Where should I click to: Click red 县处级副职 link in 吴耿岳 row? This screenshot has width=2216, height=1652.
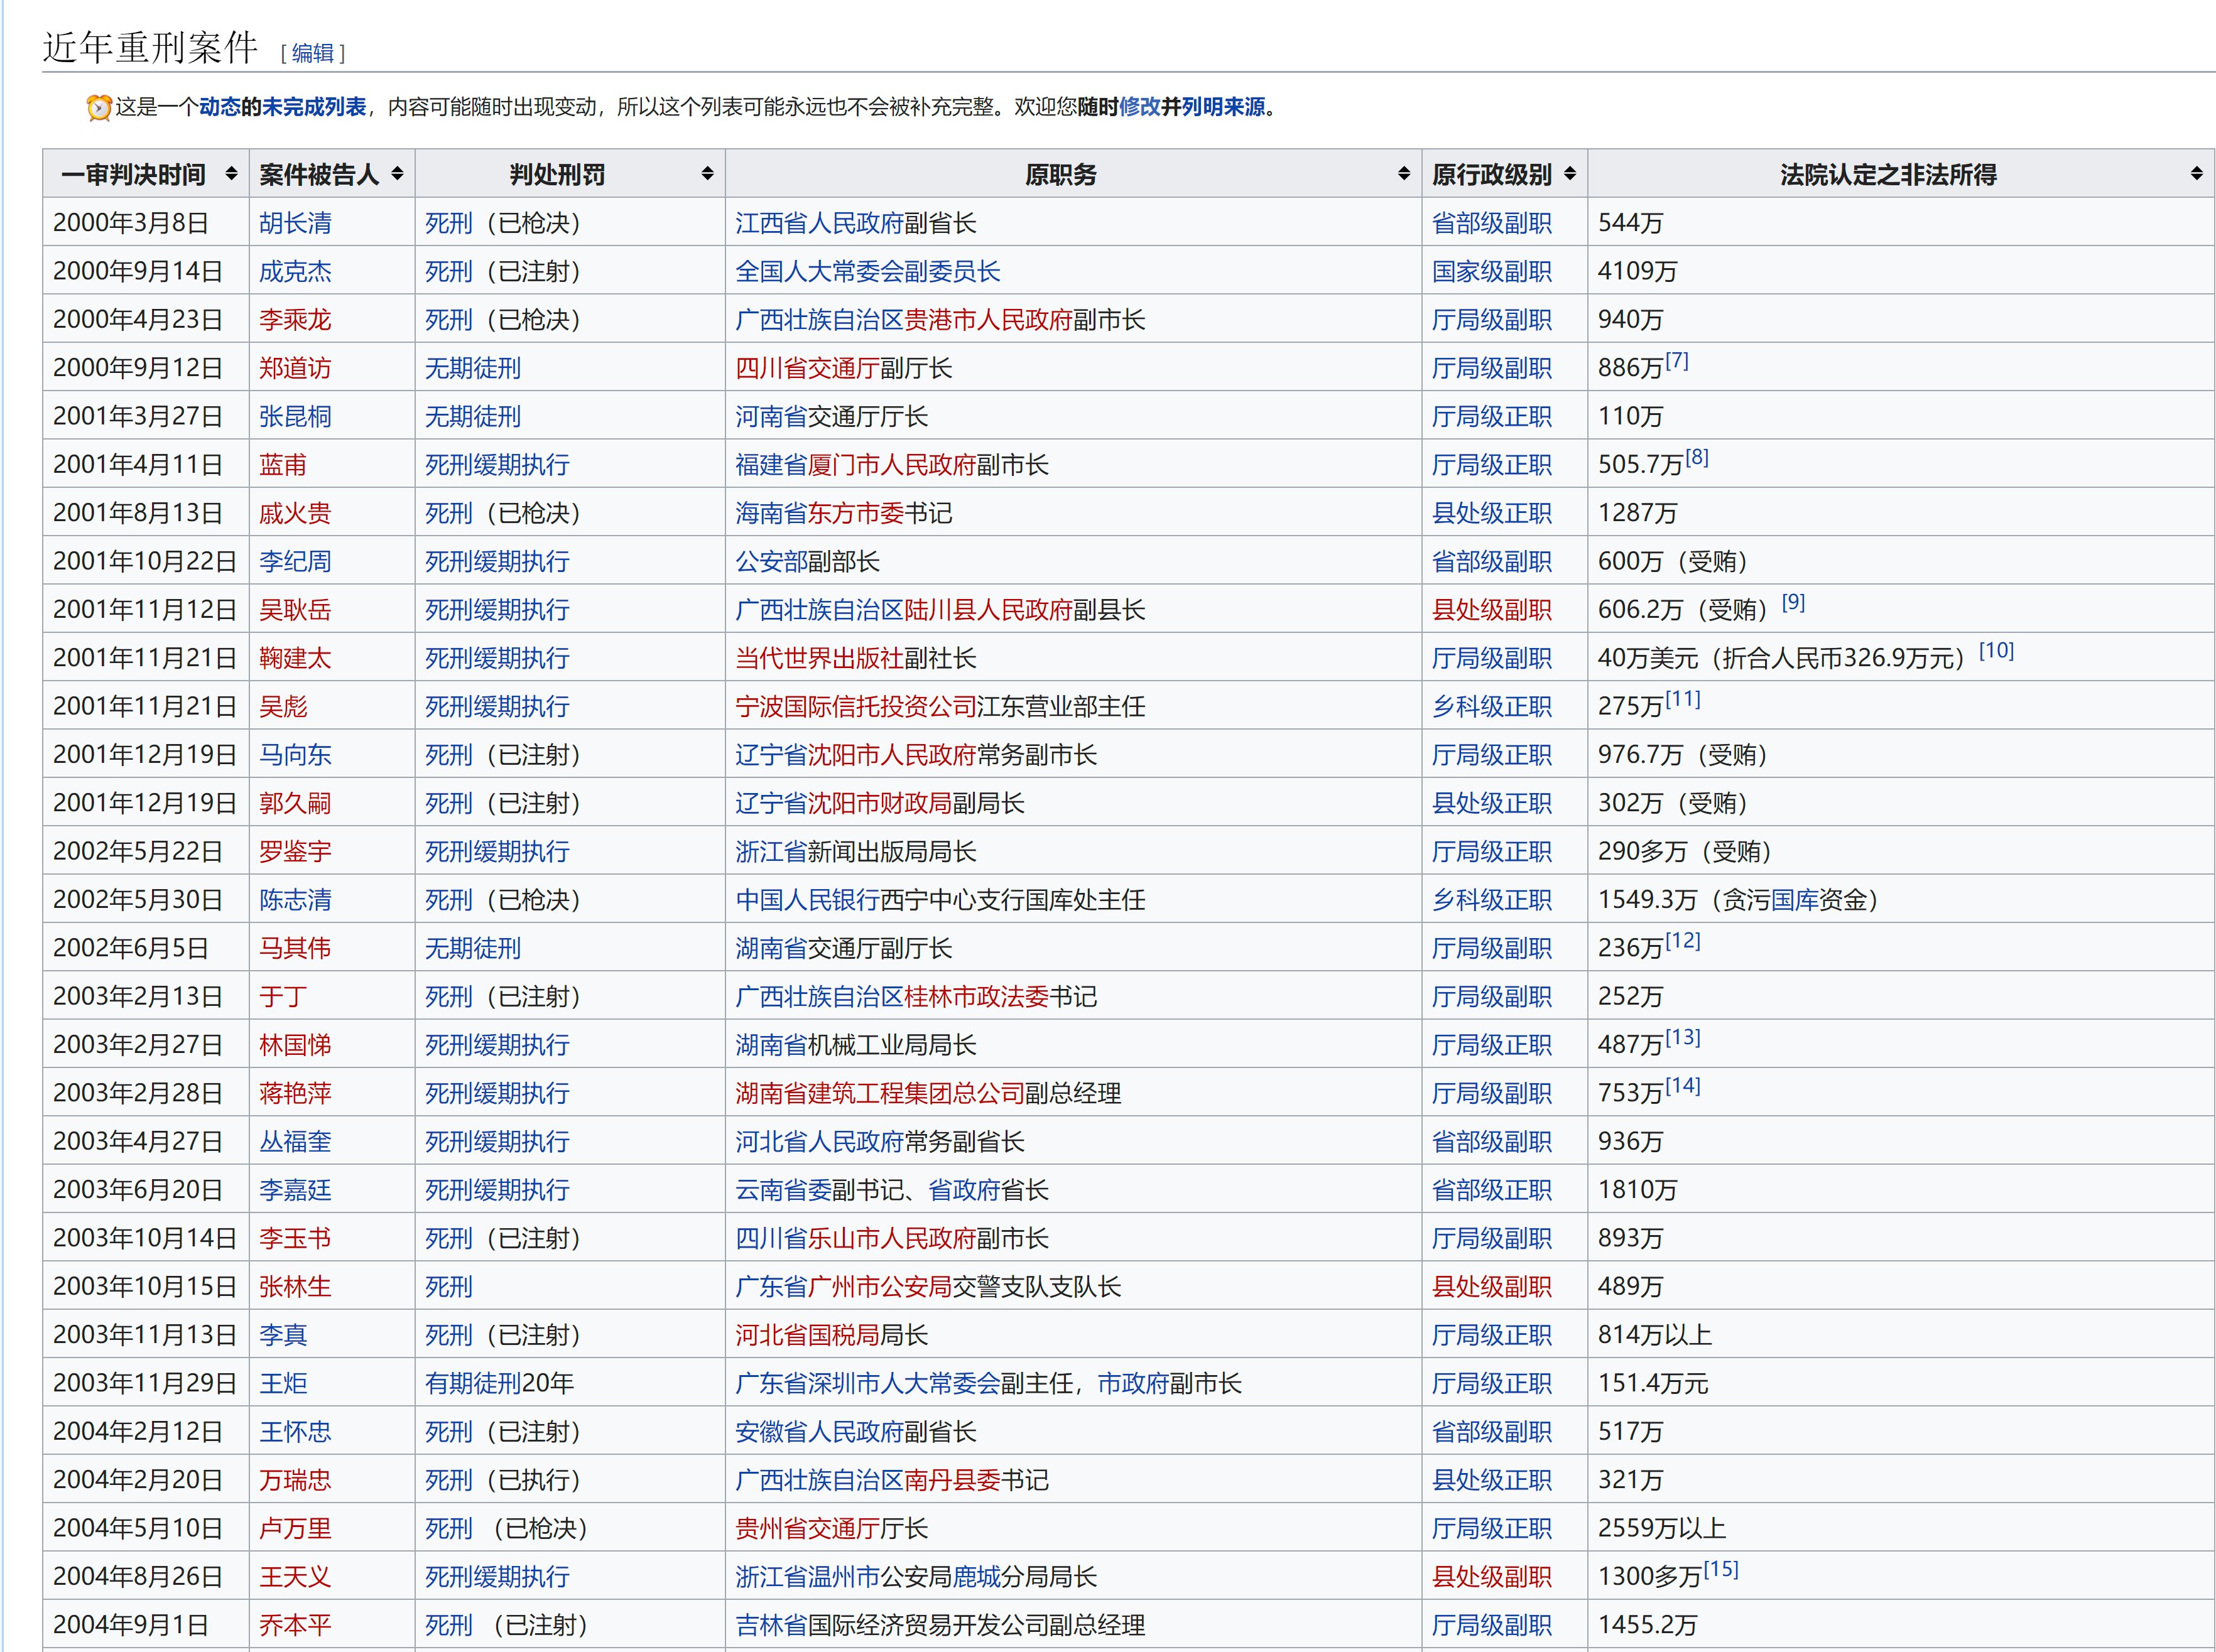tap(1492, 610)
